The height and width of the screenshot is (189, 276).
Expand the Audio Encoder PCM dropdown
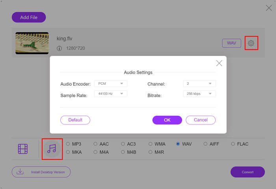click(x=111, y=84)
